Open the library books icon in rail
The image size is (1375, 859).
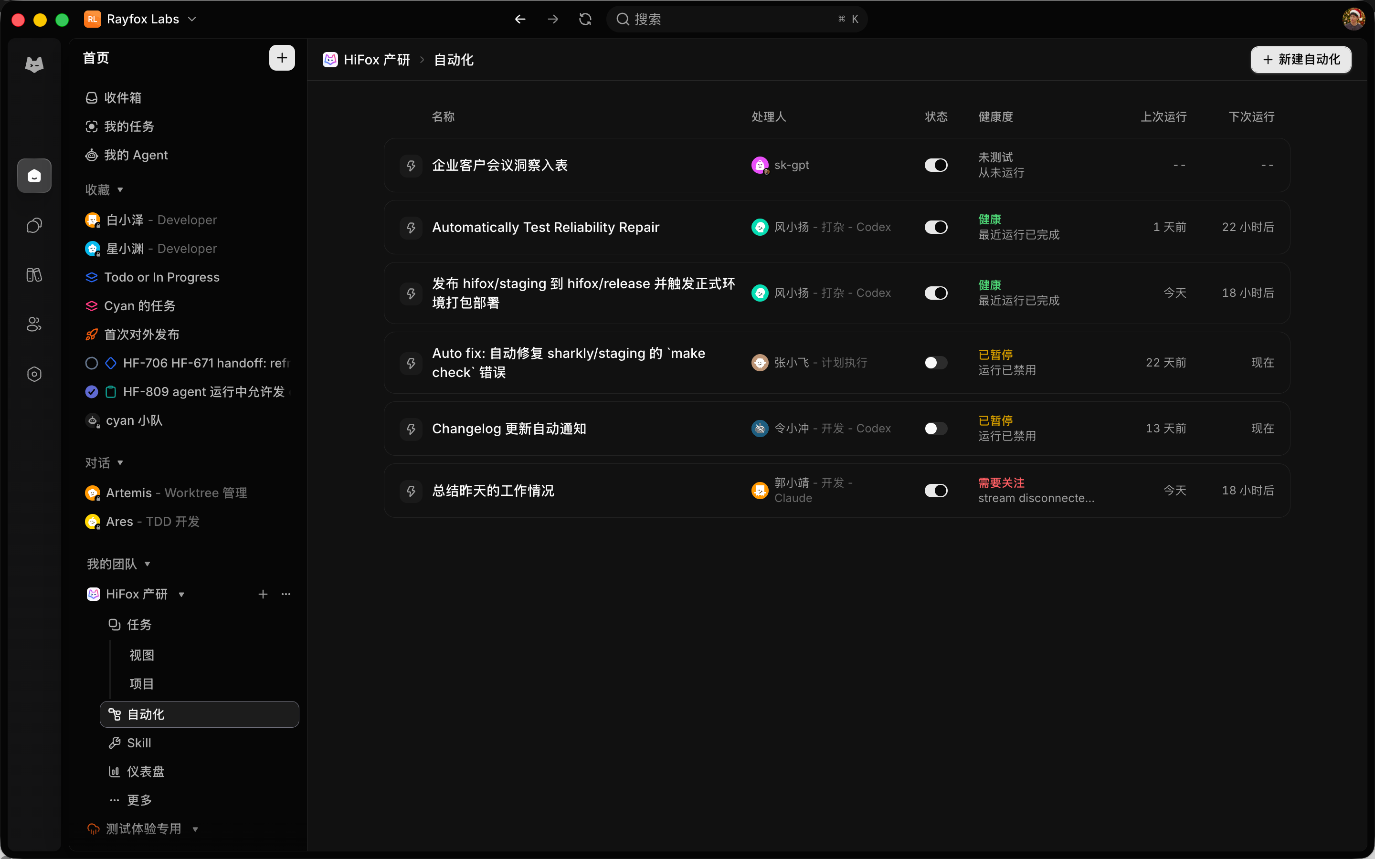tap(34, 275)
